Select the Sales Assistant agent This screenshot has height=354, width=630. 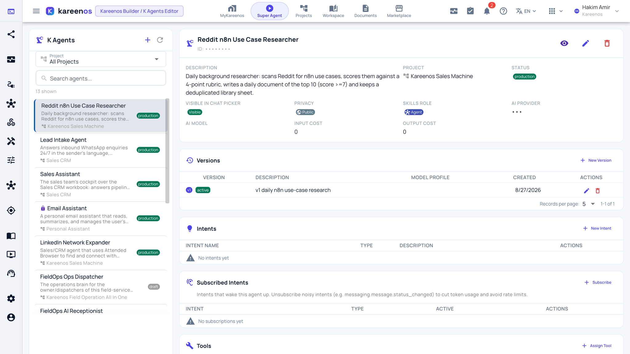(x=101, y=184)
